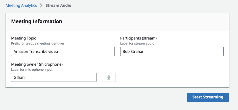
Task: Click the 'Label for stream audio' hint
Action: (137, 43)
